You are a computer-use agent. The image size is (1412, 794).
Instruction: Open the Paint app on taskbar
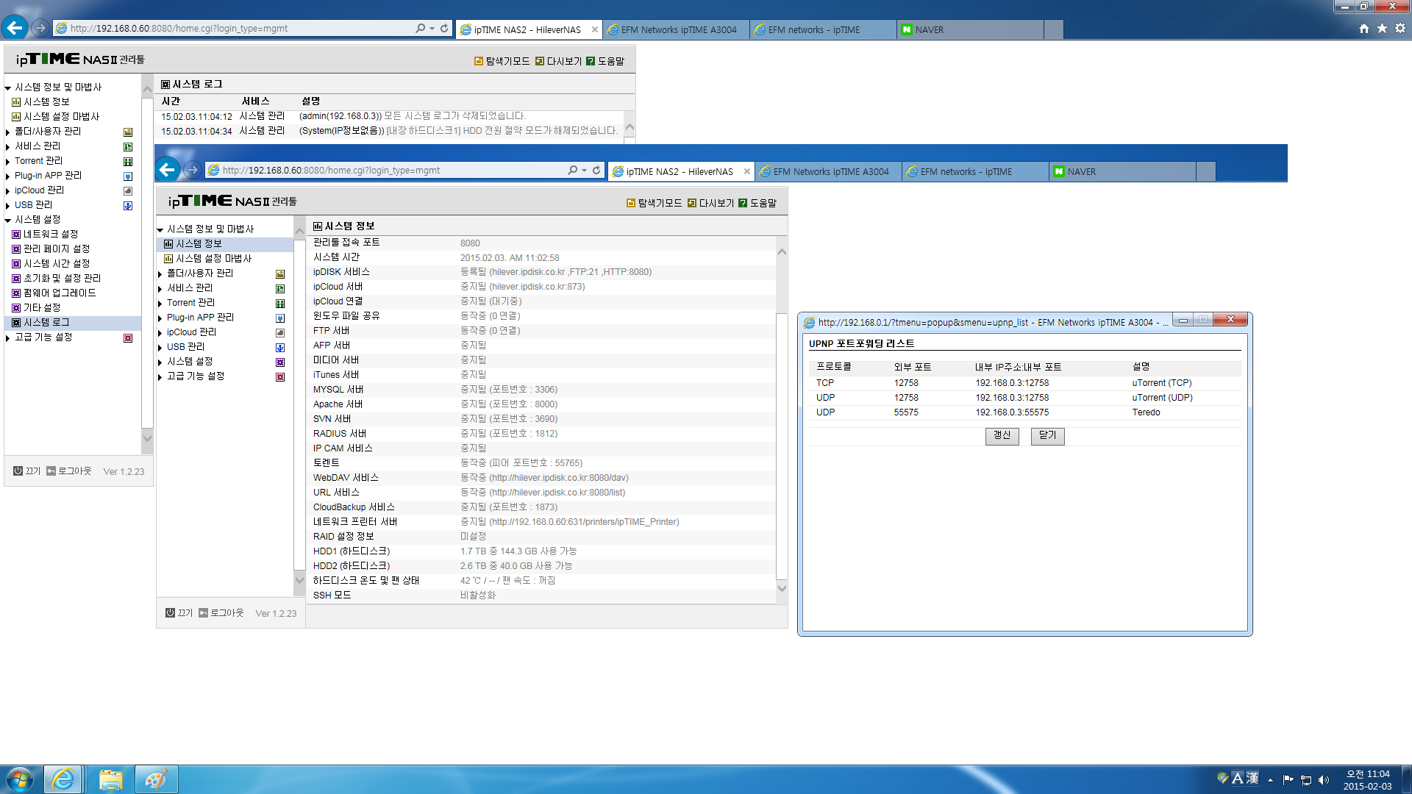(x=156, y=779)
